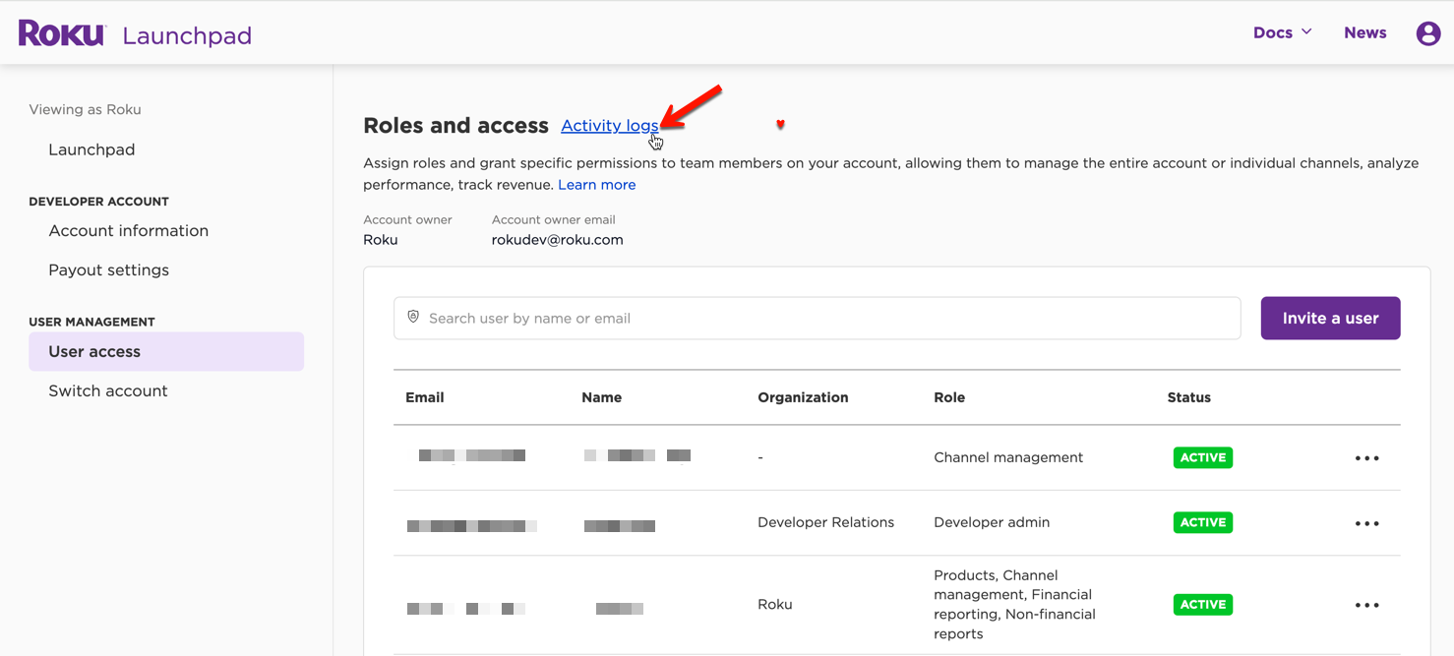Open three-dot menu for Roku organization user
The height and width of the screenshot is (656, 1454).
pos(1366,605)
